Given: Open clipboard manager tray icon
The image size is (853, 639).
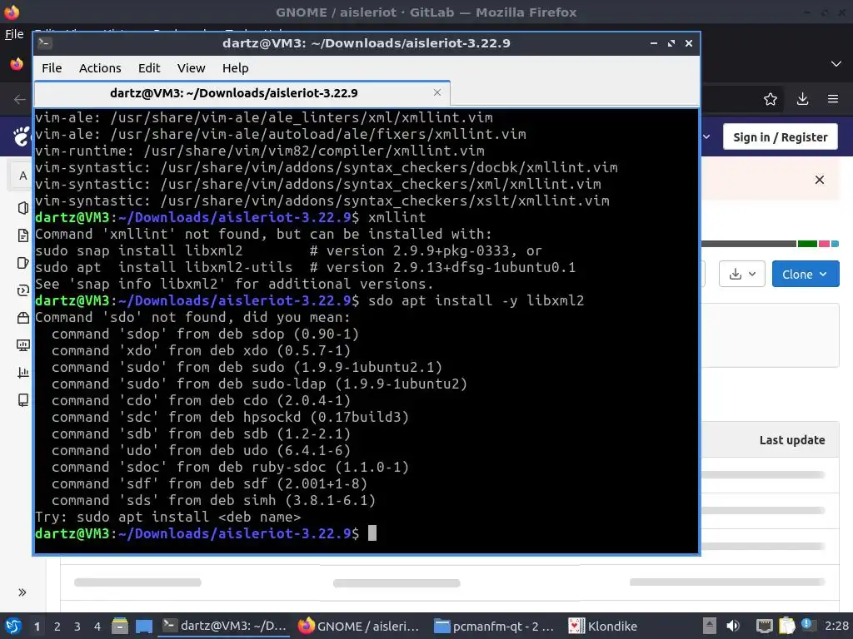Looking at the screenshot, I should (x=786, y=626).
